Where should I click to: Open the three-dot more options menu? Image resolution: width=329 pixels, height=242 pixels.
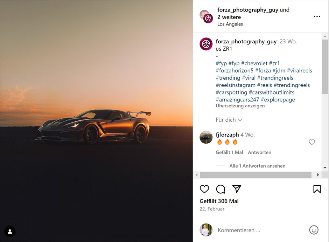[x=317, y=16]
